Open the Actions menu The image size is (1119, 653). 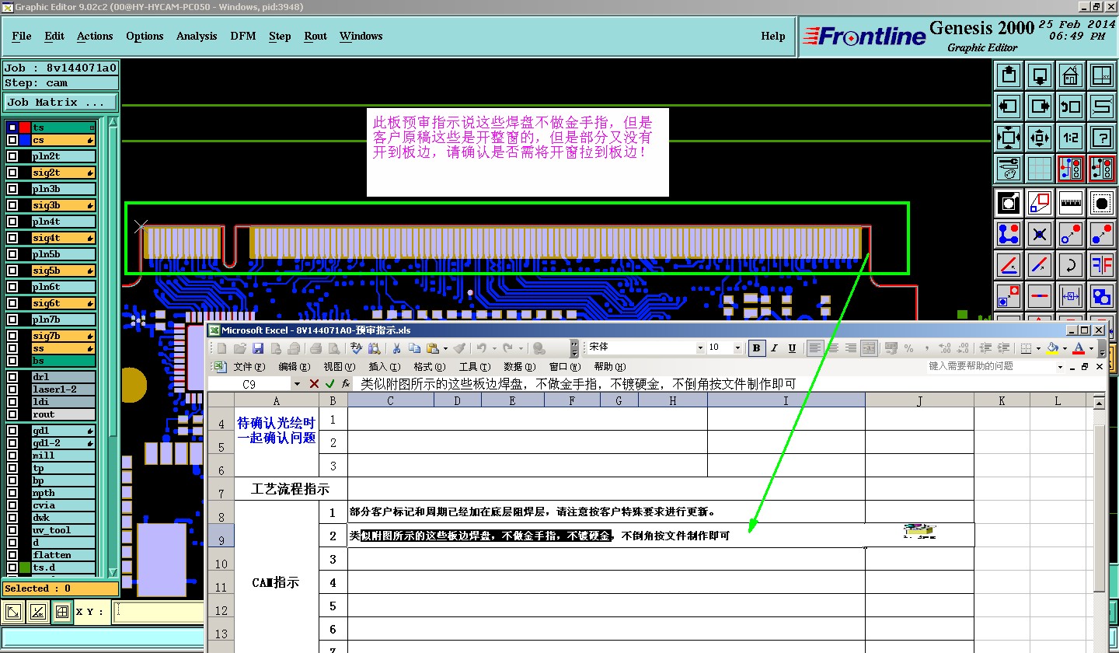(x=95, y=36)
